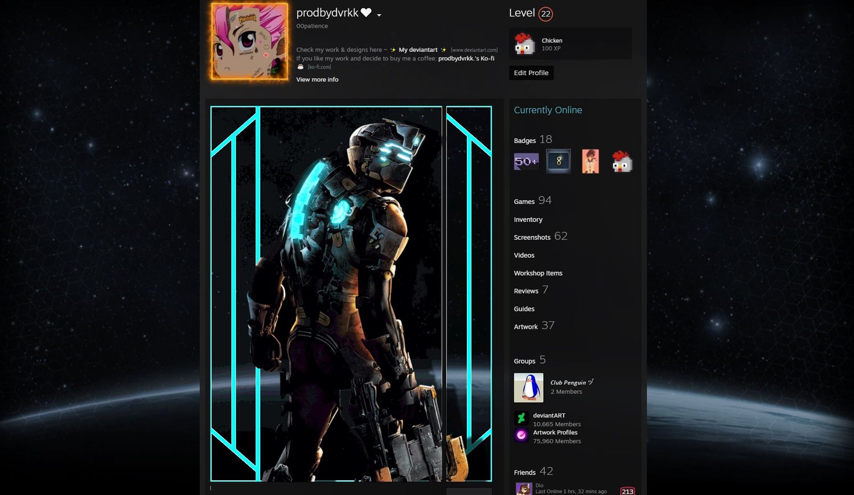854x495 pixels.
Task: Click Dio's level 213 badge
Action: pyautogui.click(x=627, y=491)
